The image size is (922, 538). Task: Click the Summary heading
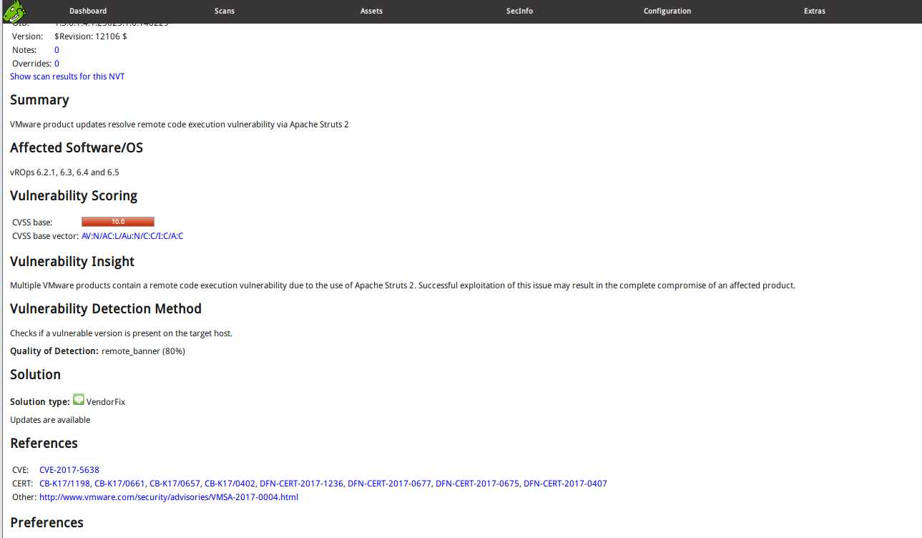tap(39, 100)
